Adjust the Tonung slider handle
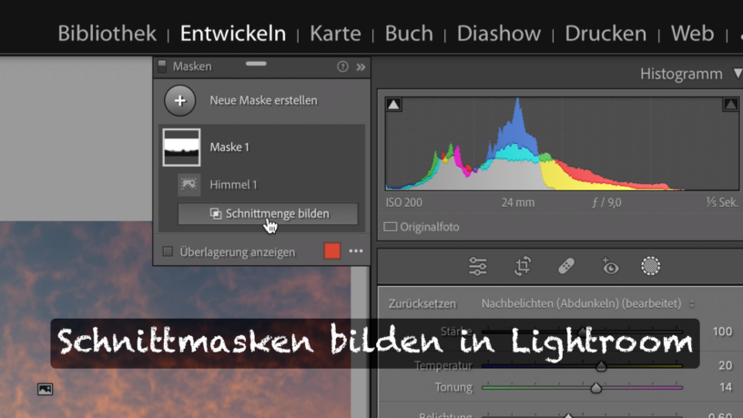 (596, 388)
